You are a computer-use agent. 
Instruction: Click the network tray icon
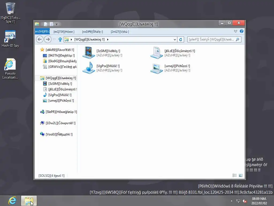tap(238, 201)
